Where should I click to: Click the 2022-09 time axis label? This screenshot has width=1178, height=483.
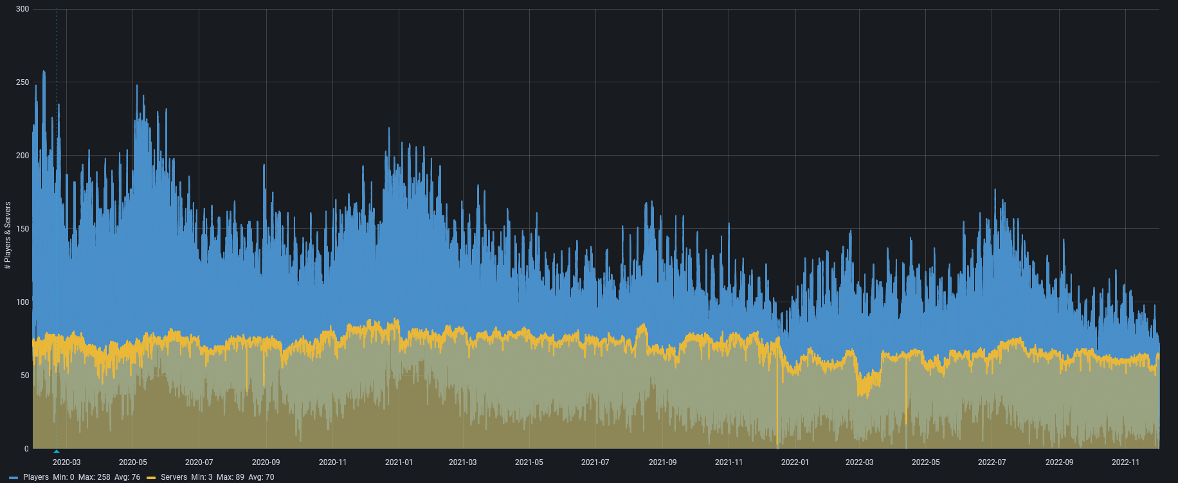pyautogui.click(x=1060, y=462)
